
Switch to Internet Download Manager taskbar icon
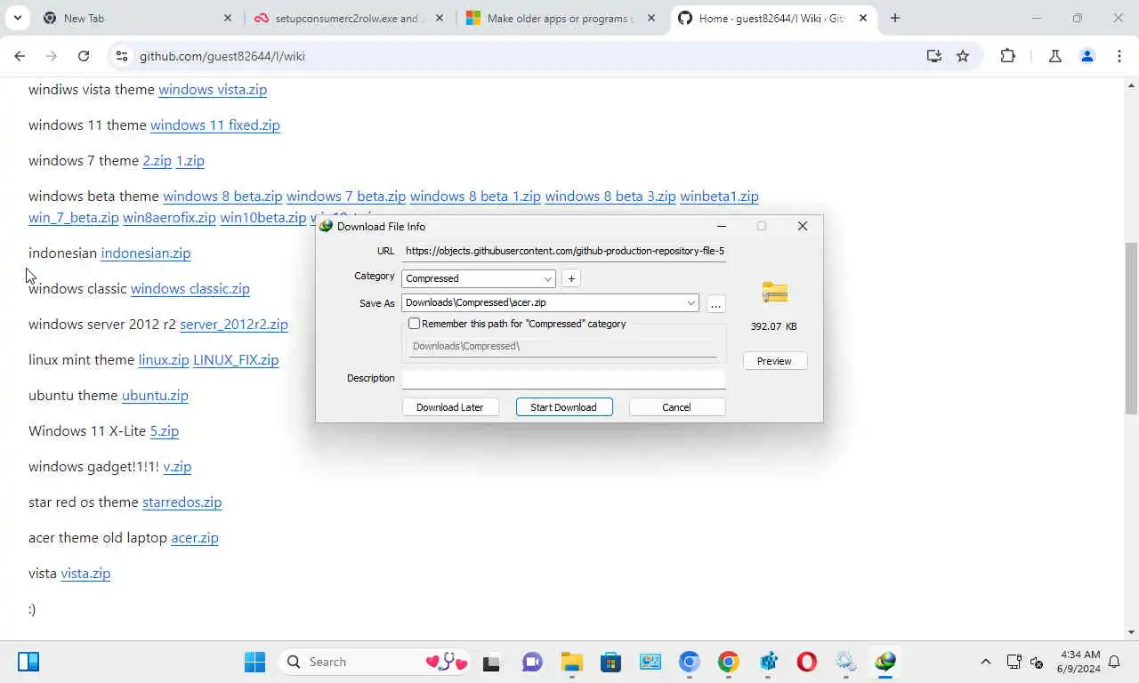tap(885, 662)
